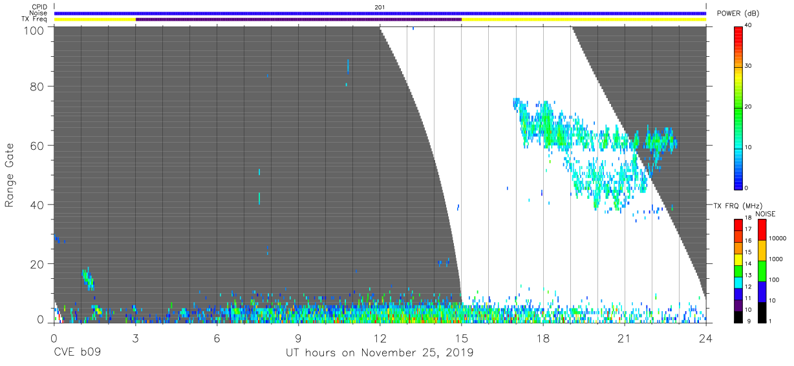Viewport: 794px width, 366px height.
Task: Click the cyan 12-13 MHz TX FRQ segment
Action: pos(738,281)
